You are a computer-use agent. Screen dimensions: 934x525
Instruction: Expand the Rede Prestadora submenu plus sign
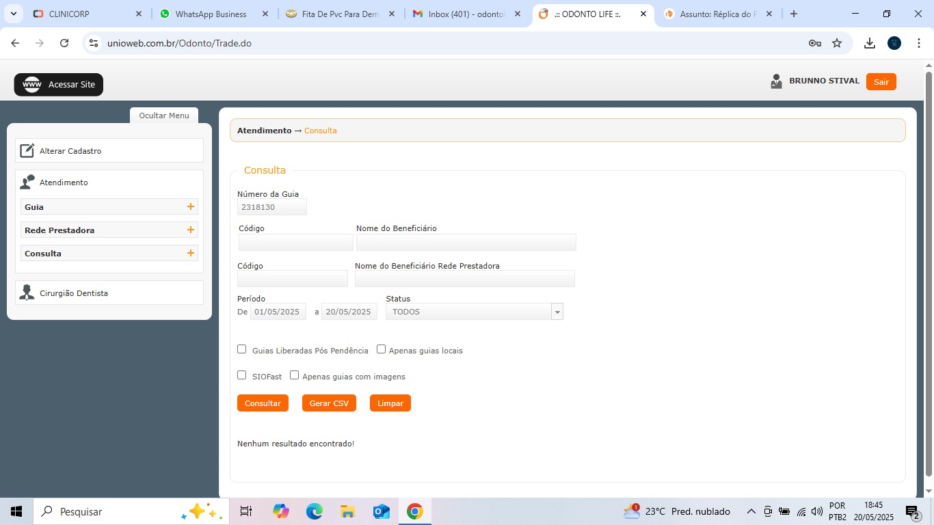click(191, 230)
